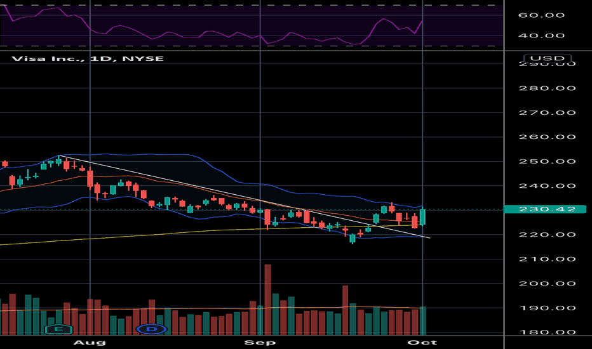Click the 270.00 price axis label
The image size is (592, 349).
[x=547, y=112]
